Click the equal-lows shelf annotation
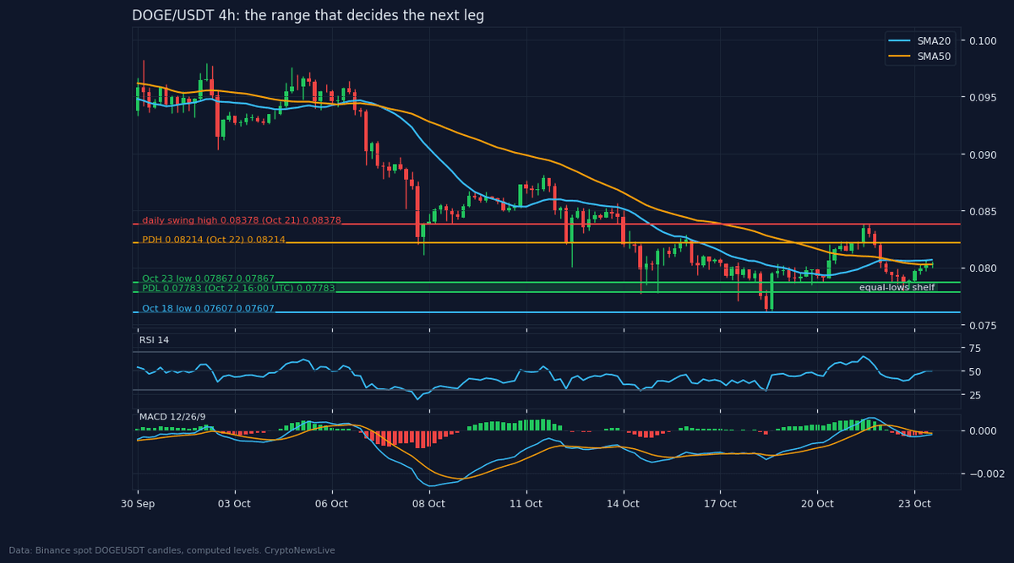 pyautogui.click(x=897, y=288)
